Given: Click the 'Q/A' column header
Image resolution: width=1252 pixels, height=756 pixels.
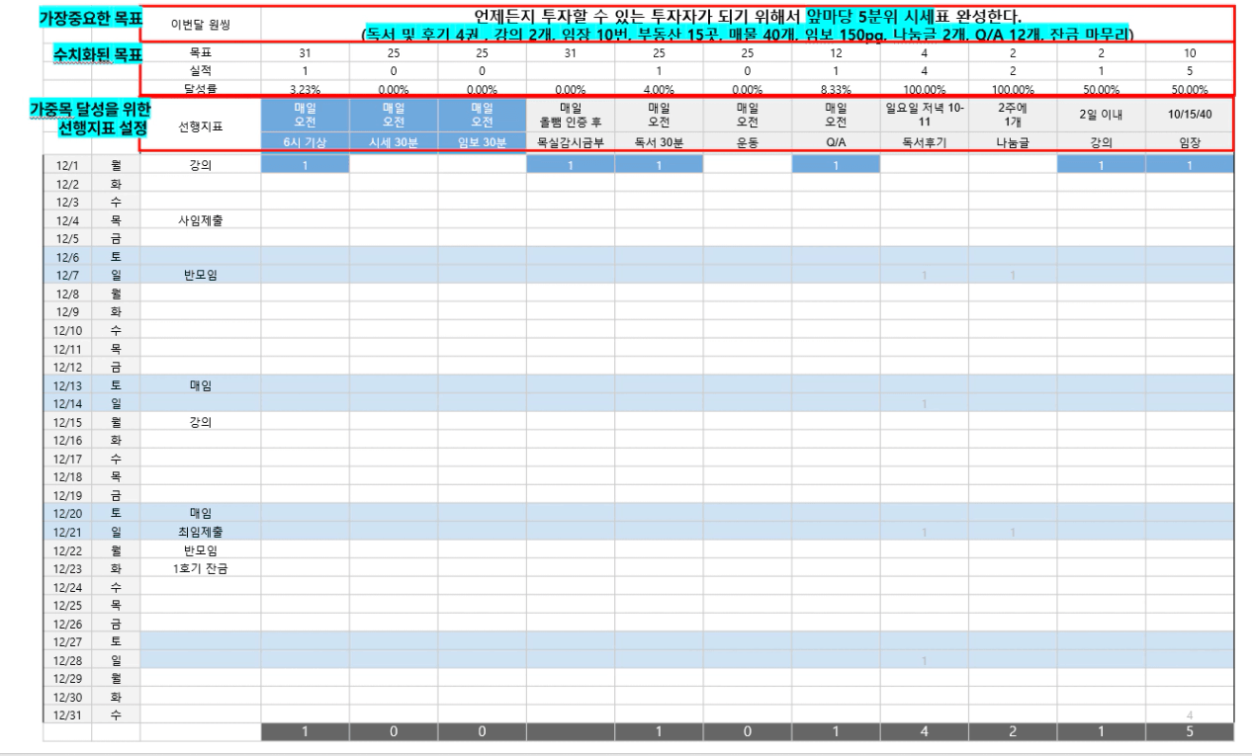Looking at the screenshot, I should coord(836,142).
